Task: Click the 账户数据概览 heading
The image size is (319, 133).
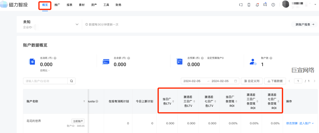Action: pyautogui.click(x=35, y=45)
